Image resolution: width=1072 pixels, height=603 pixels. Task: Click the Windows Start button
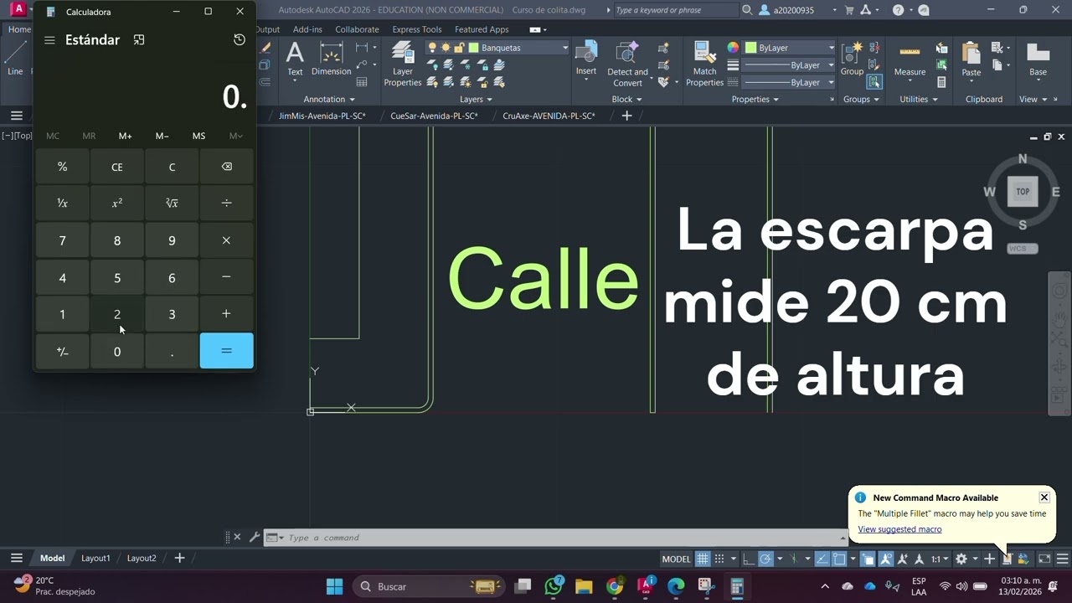[x=334, y=586]
